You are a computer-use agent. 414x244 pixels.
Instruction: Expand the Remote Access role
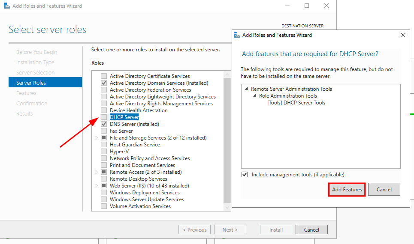point(97,172)
